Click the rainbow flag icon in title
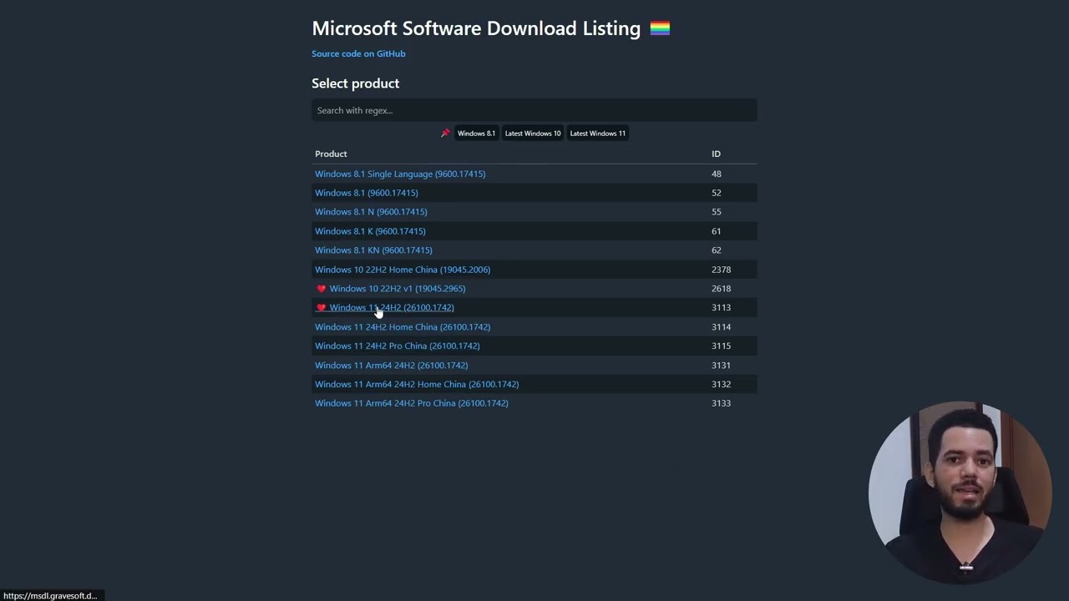This screenshot has width=1069, height=601. coord(660,28)
